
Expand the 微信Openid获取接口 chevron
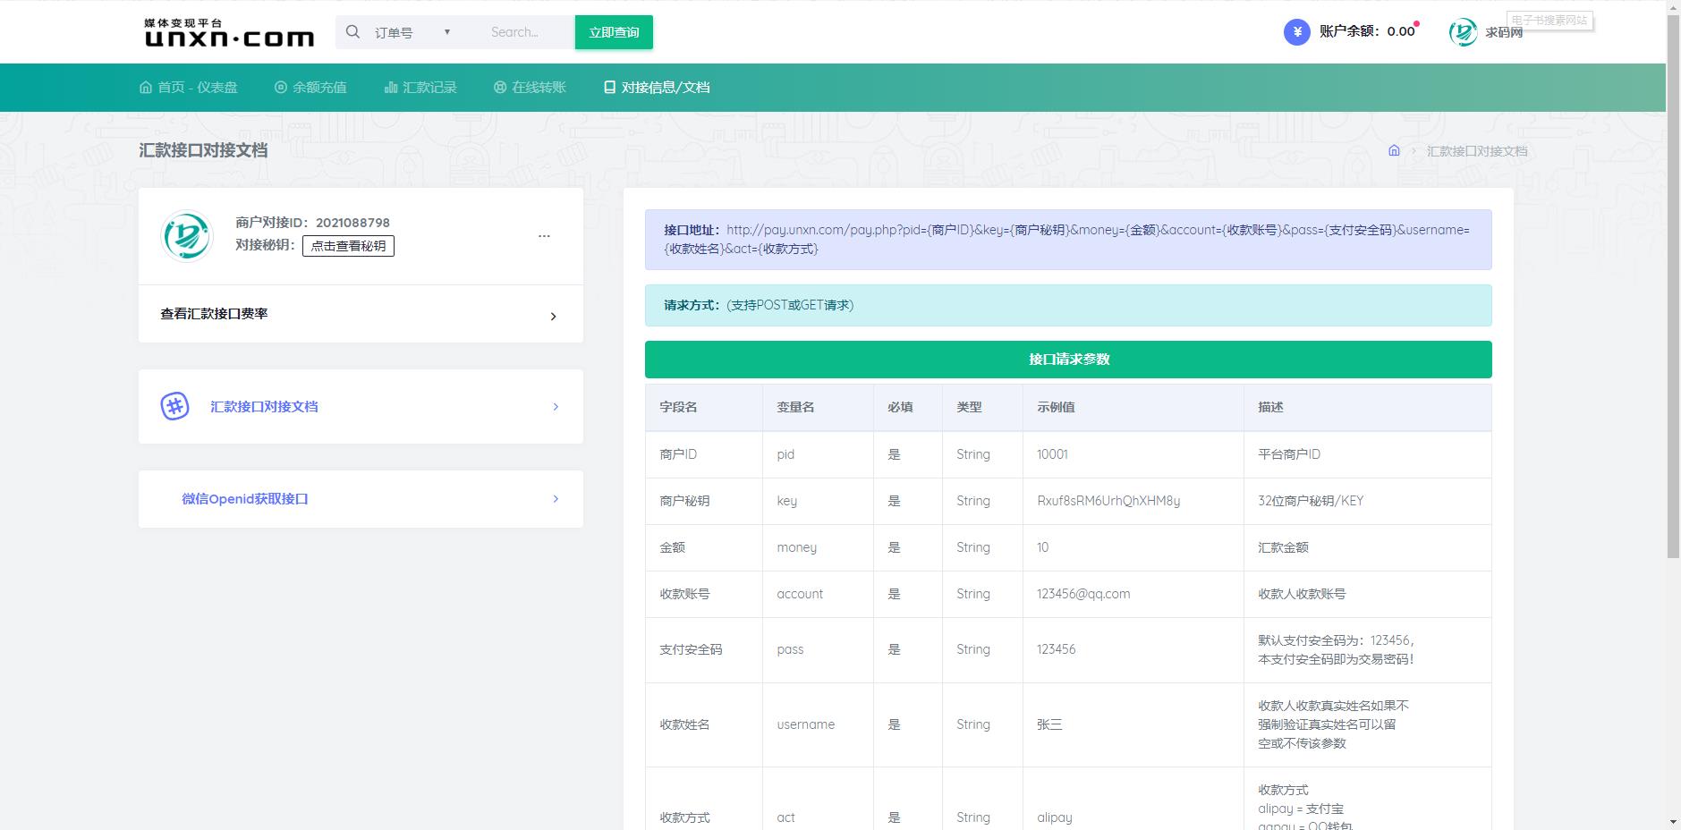click(x=556, y=499)
